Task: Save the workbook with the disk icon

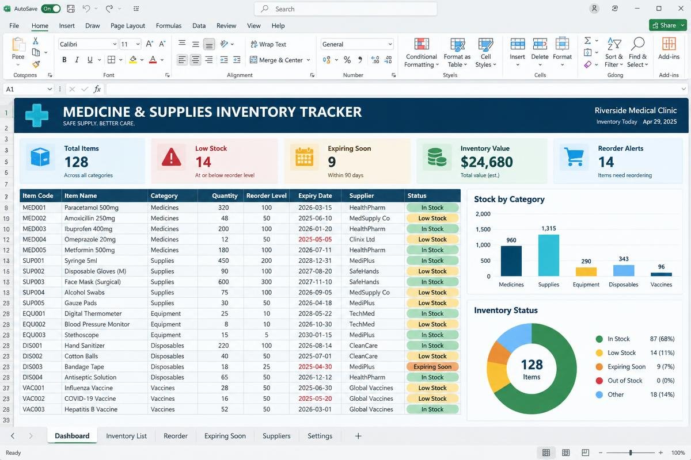Action: click(71, 9)
